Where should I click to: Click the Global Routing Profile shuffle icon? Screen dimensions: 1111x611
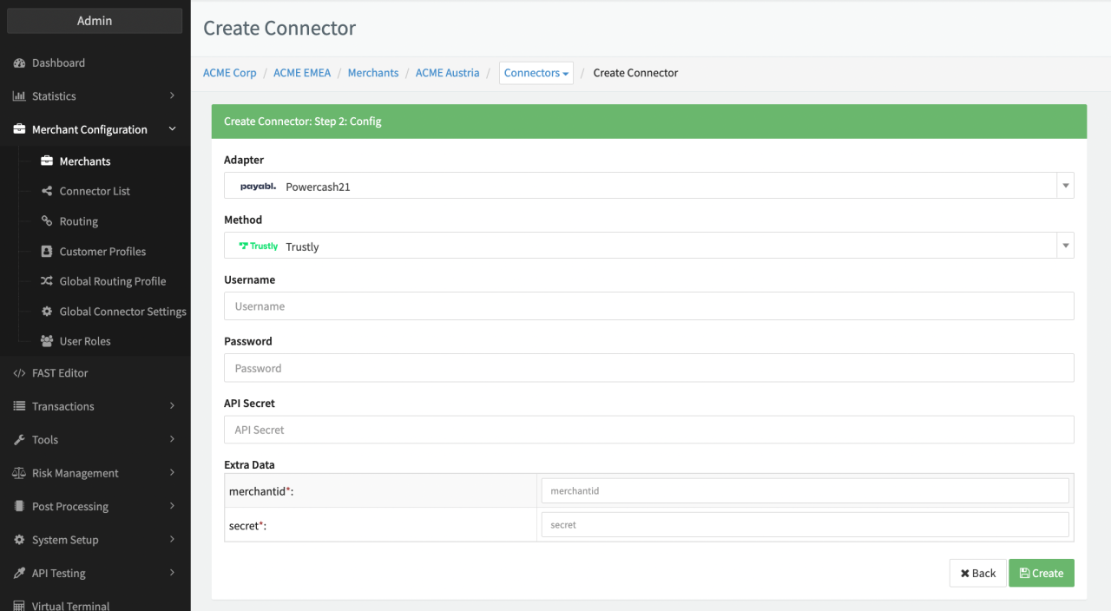[x=47, y=281]
